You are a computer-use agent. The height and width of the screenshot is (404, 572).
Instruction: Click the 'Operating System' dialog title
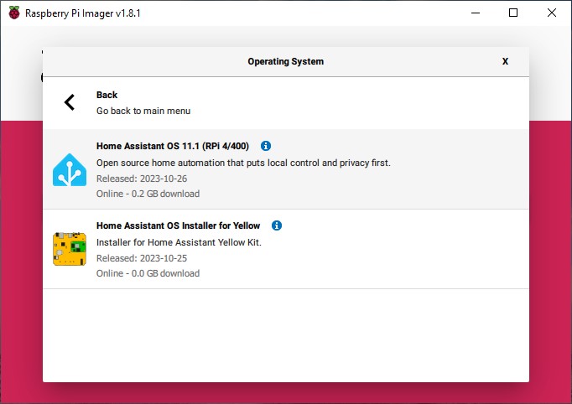(x=286, y=61)
